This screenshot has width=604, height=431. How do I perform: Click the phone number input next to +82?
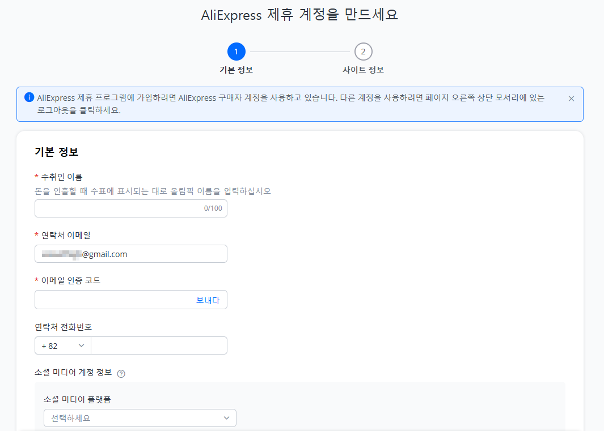[x=159, y=345]
